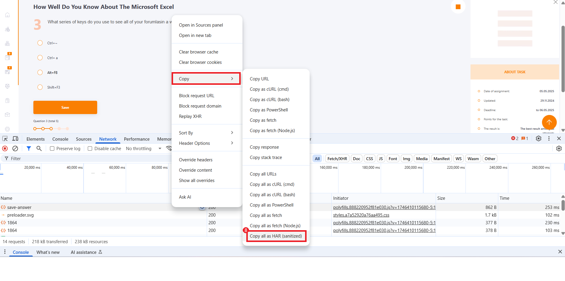Image resolution: width=565 pixels, height=281 pixels.
Task: Click the first question progress dot
Action: [x=35, y=129]
